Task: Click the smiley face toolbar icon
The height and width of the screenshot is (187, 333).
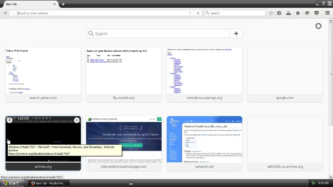Action: click(307, 13)
